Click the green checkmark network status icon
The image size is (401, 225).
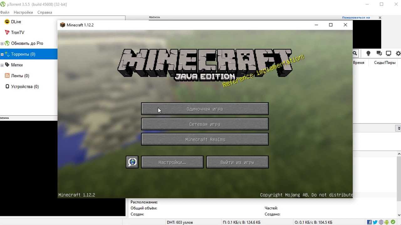coord(393,222)
